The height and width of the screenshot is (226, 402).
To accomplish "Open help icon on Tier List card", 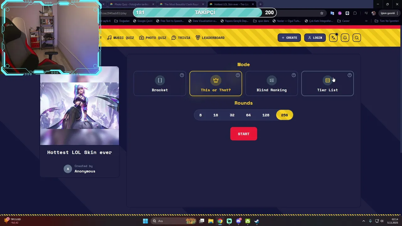I will tap(350, 75).
